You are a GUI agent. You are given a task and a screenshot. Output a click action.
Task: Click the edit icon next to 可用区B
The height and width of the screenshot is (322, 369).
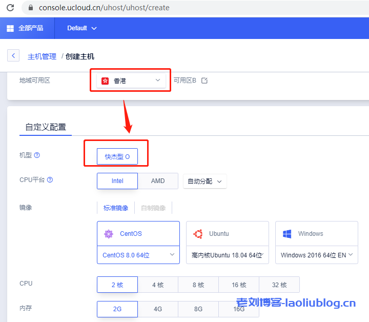(x=204, y=80)
